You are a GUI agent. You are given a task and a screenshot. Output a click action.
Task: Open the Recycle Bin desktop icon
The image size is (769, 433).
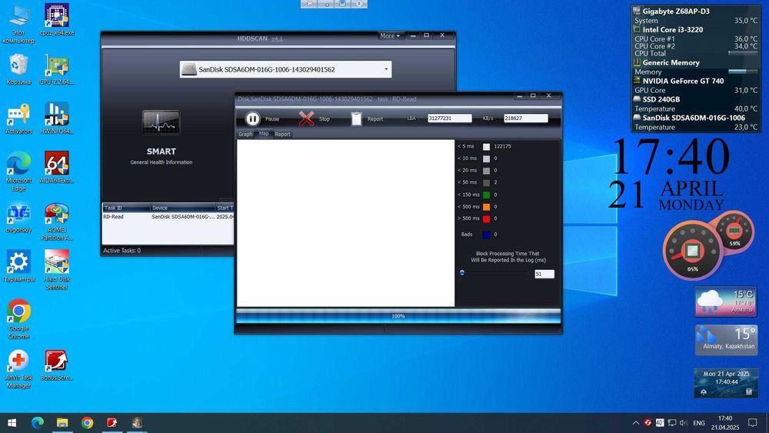pos(18,70)
